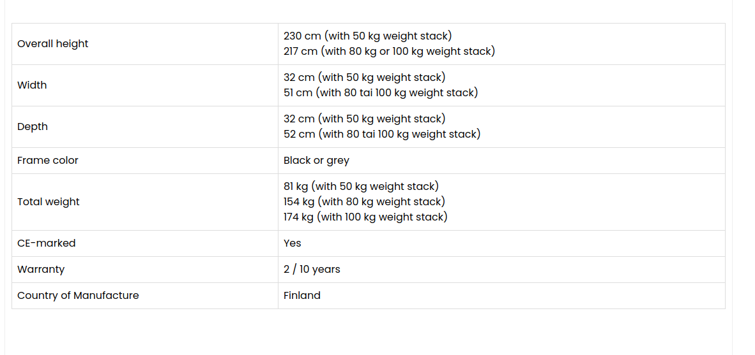Click the Frame color label

48,161
